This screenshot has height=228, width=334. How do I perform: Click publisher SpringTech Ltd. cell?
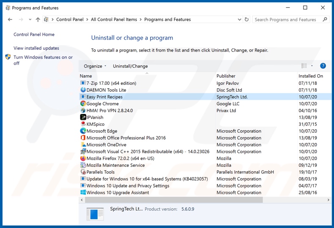point(232,97)
